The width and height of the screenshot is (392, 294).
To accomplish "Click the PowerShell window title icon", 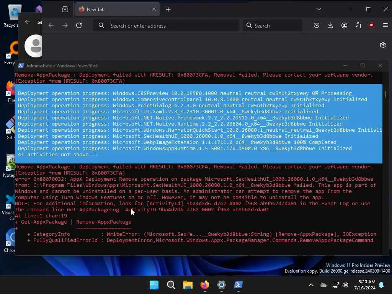I will pyautogui.click(x=21, y=65).
